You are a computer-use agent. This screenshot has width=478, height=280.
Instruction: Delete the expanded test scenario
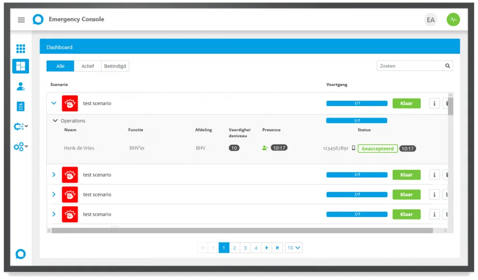[x=446, y=103]
